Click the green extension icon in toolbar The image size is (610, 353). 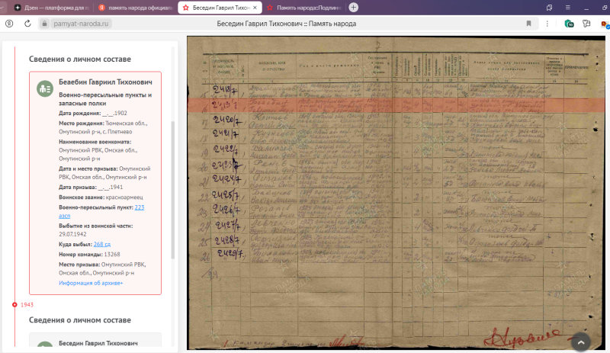pos(569,24)
